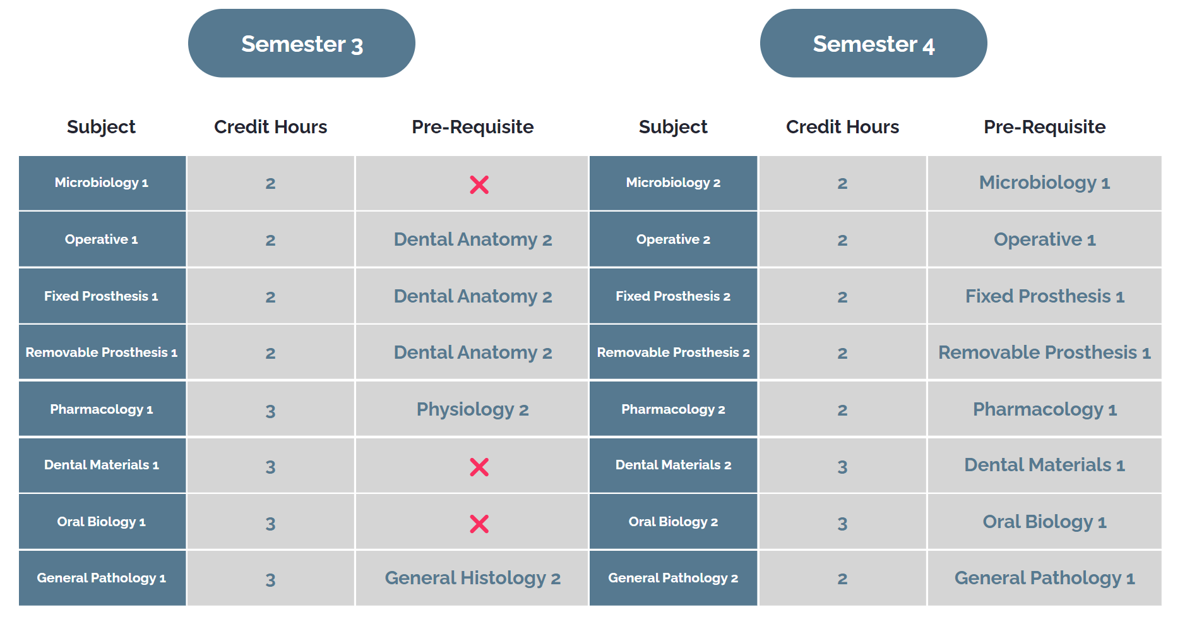Click the Removable Prosthesis 1 subject cell
The height and width of the screenshot is (619, 1180).
tap(102, 352)
